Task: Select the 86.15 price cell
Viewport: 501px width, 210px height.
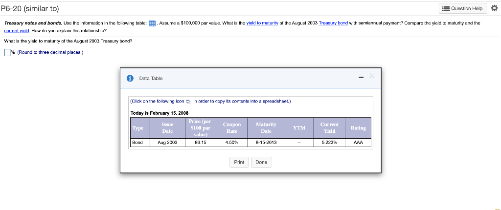Action: point(201,143)
